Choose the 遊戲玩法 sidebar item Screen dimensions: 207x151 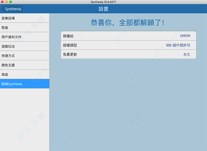(x=25, y=46)
